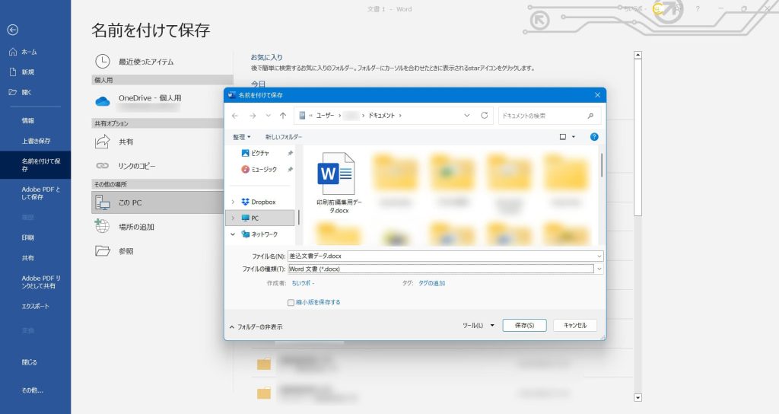
Task: Click タグの追加 link
Action: coord(432,283)
